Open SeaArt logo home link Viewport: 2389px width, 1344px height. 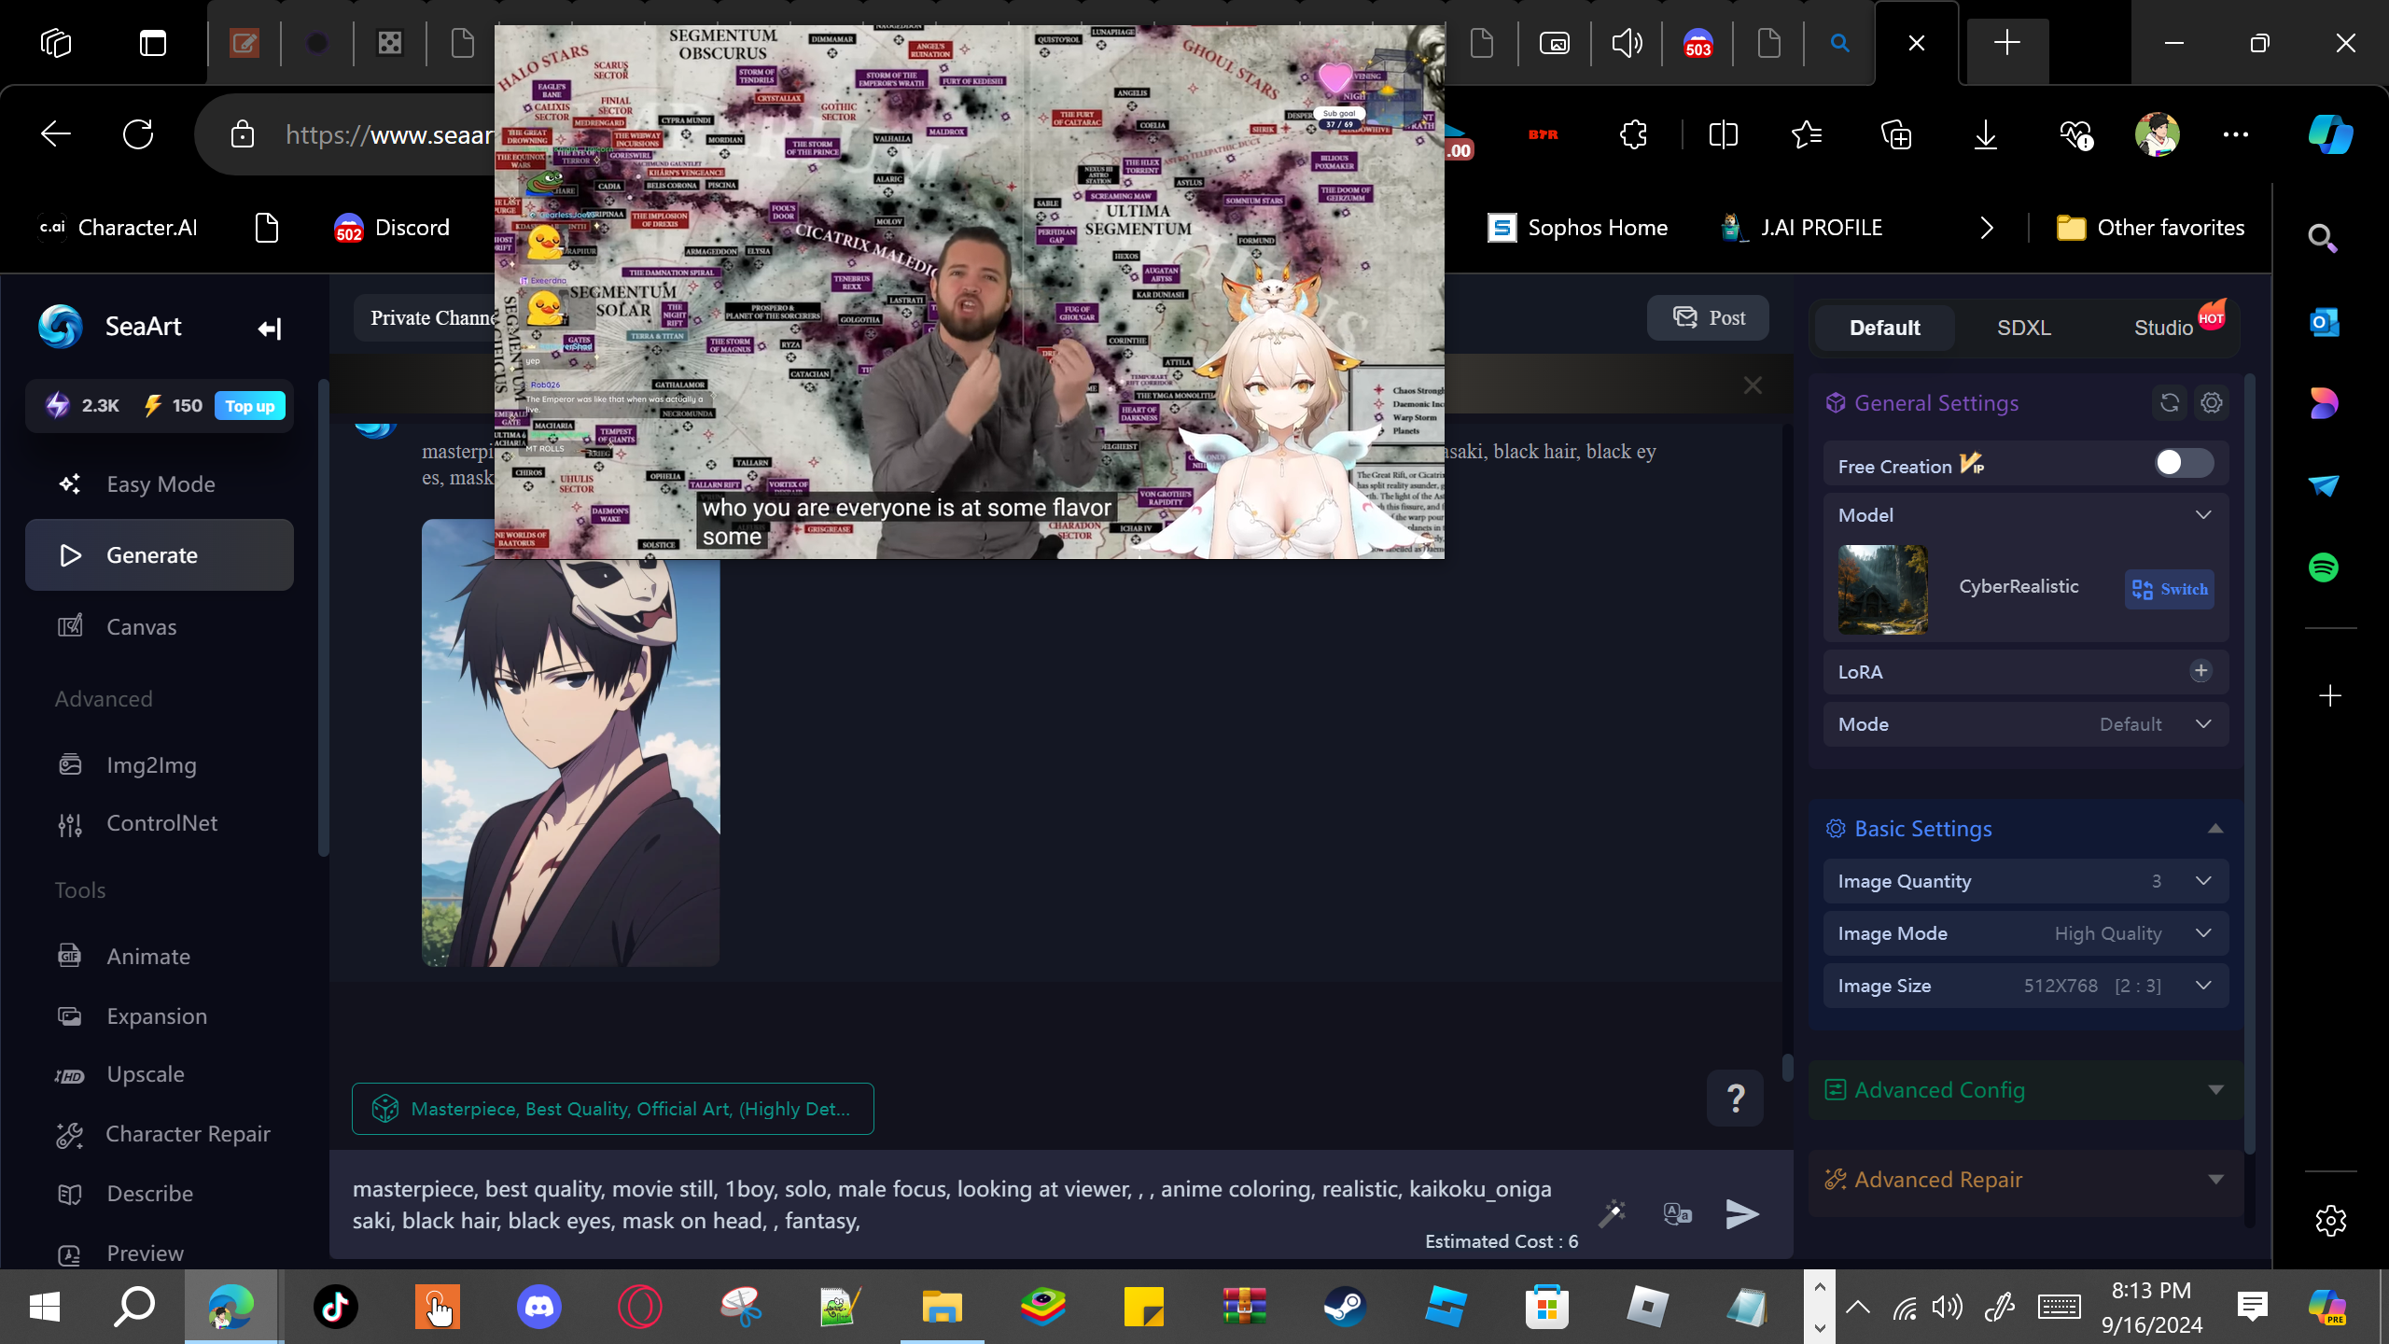coord(111,327)
